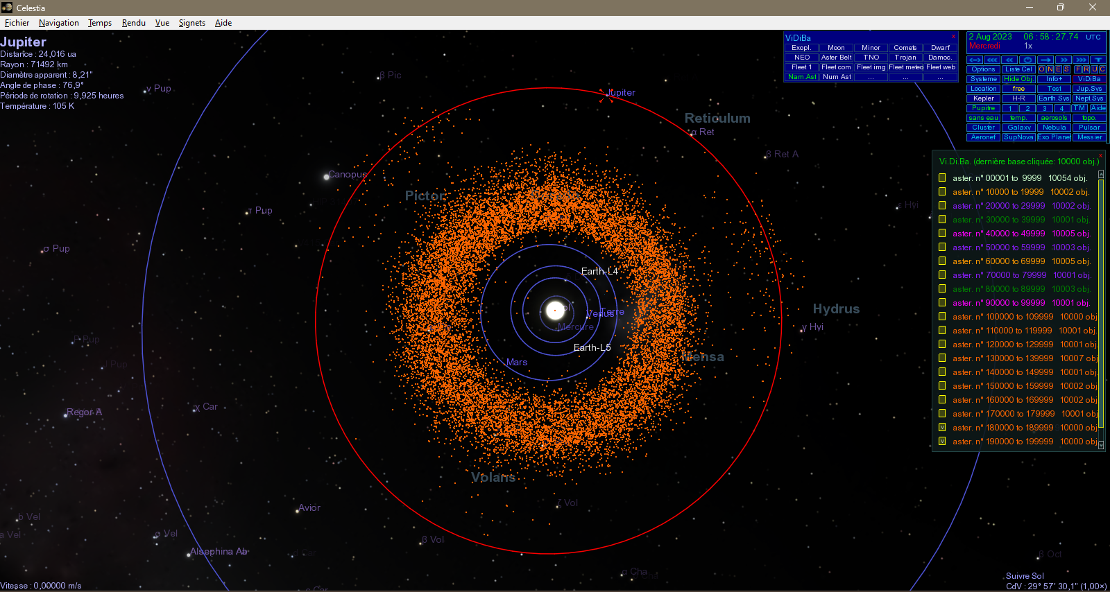Click the Jup.Sys button
Screen dimensions: 1110x592
click(1089, 89)
